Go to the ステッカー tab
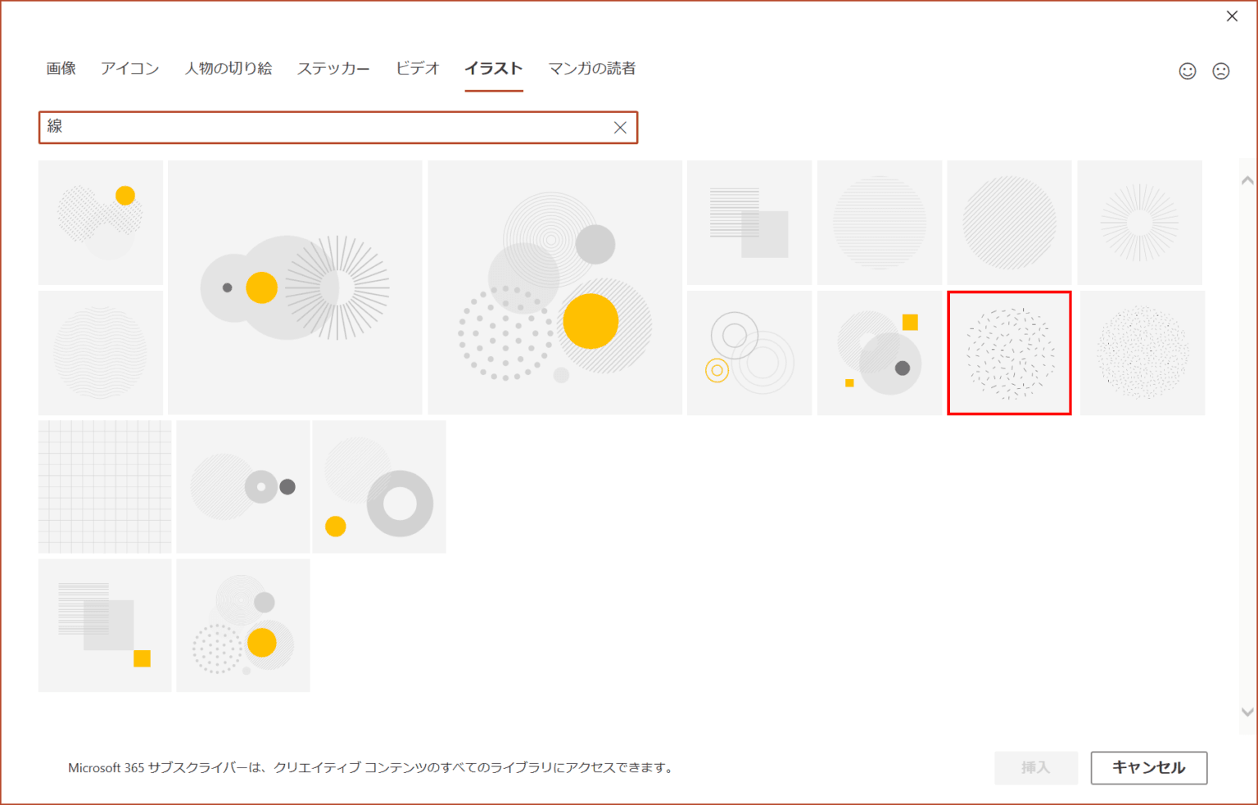Screen dimensions: 1258x805 pyautogui.click(x=333, y=69)
